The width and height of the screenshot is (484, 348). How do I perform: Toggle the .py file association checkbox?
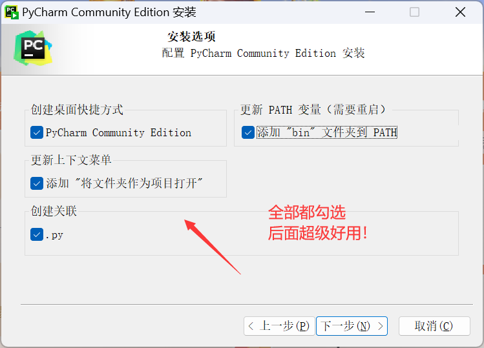tap(37, 234)
